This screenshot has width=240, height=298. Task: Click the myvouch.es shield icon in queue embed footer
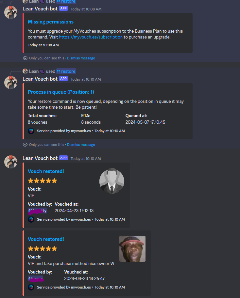pos(31,131)
